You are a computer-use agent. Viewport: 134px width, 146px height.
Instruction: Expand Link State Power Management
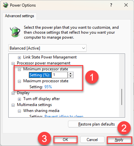(x=19, y=57)
